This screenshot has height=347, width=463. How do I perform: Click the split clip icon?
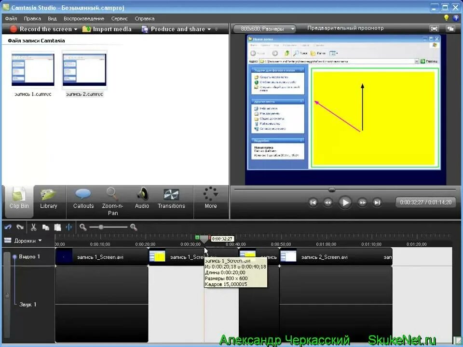point(69,227)
